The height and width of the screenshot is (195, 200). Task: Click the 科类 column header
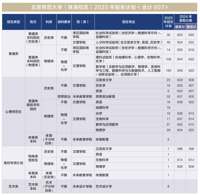pyautogui.click(x=49, y=22)
